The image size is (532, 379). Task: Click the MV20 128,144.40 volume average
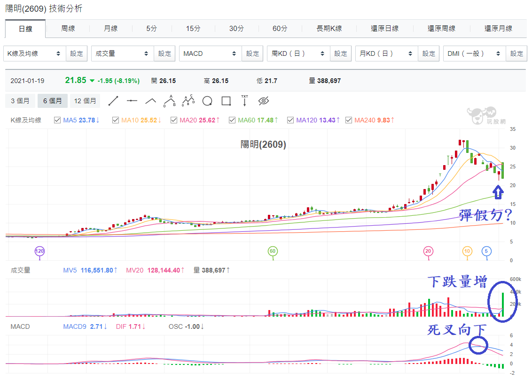pyautogui.click(x=156, y=270)
